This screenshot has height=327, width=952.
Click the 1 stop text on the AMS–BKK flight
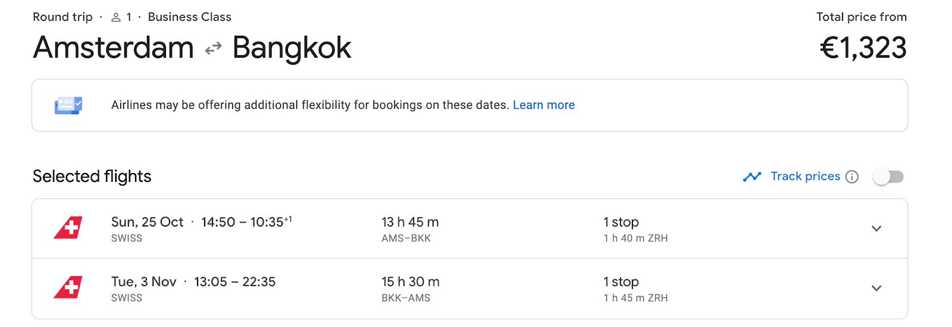(621, 222)
